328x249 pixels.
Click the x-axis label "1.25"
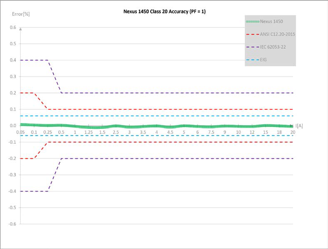[x=89, y=132]
